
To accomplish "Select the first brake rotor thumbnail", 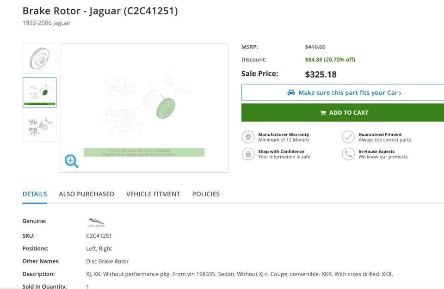I will (x=39, y=59).
